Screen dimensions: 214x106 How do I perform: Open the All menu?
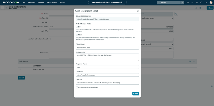point(24,2)
